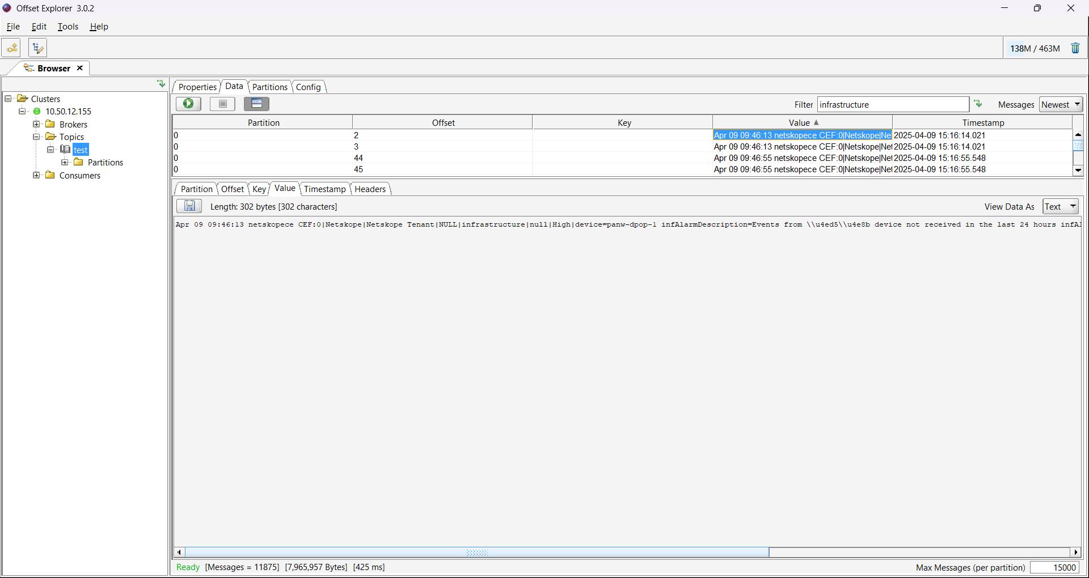Expand the Partitions node under test
Screen dimensions: 1089x578
coord(65,162)
